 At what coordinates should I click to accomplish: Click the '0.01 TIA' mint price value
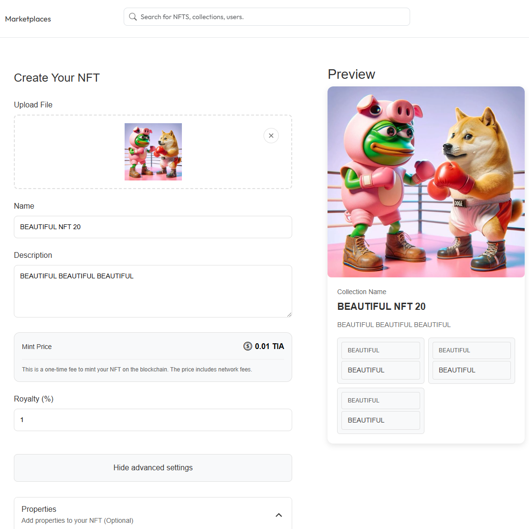pyautogui.click(x=269, y=346)
